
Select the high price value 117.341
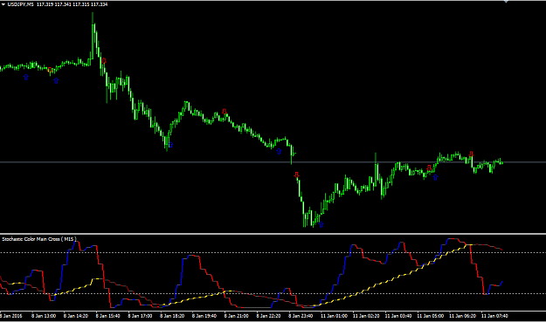(x=63, y=4)
